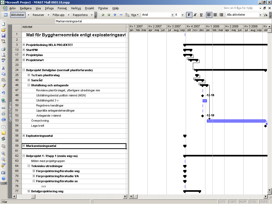Click the Rapportera guide button
This screenshot has width=272, height=204.
click(x=80, y=15)
